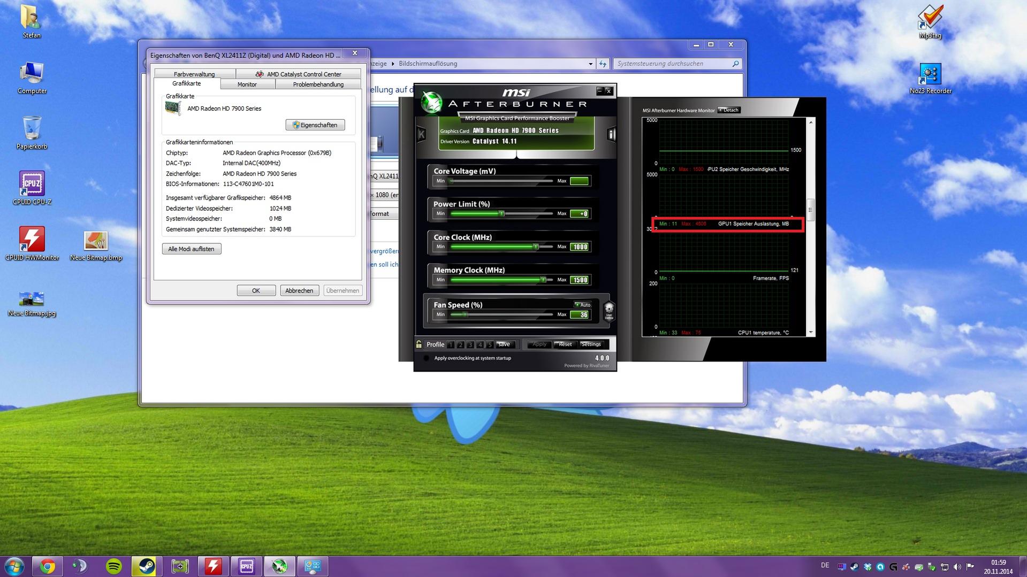Open the address bar history dropdown arrow
Viewport: 1027px width, 577px height.
[x=590, y=64]
